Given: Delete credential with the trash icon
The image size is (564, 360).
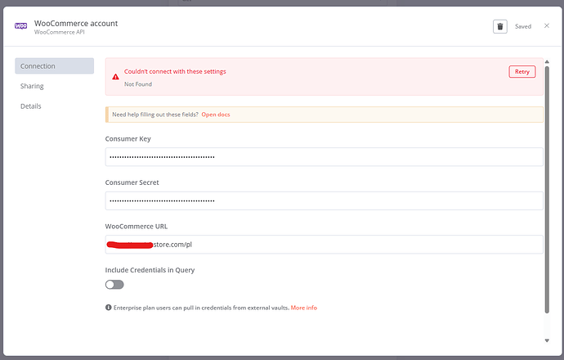Looking at the screenshot, I should point(499,26).
